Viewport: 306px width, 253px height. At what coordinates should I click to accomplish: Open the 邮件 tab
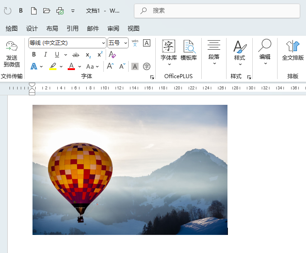[93, 28]
